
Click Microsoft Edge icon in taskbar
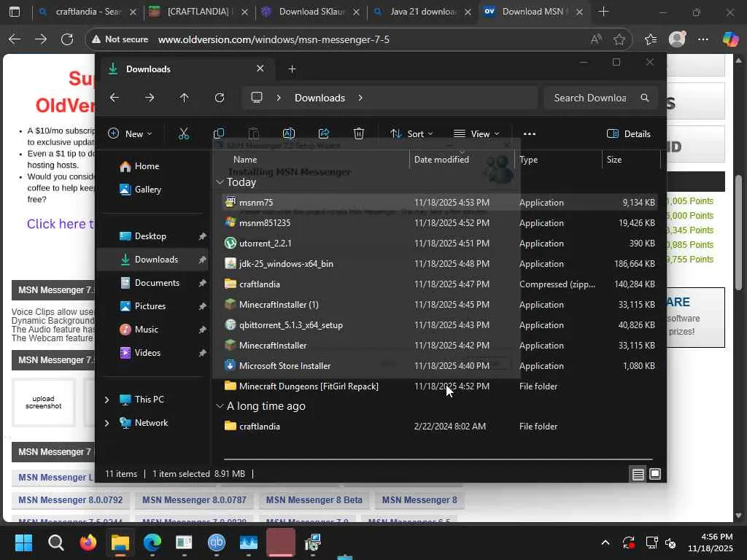click(x=152, y=542)
